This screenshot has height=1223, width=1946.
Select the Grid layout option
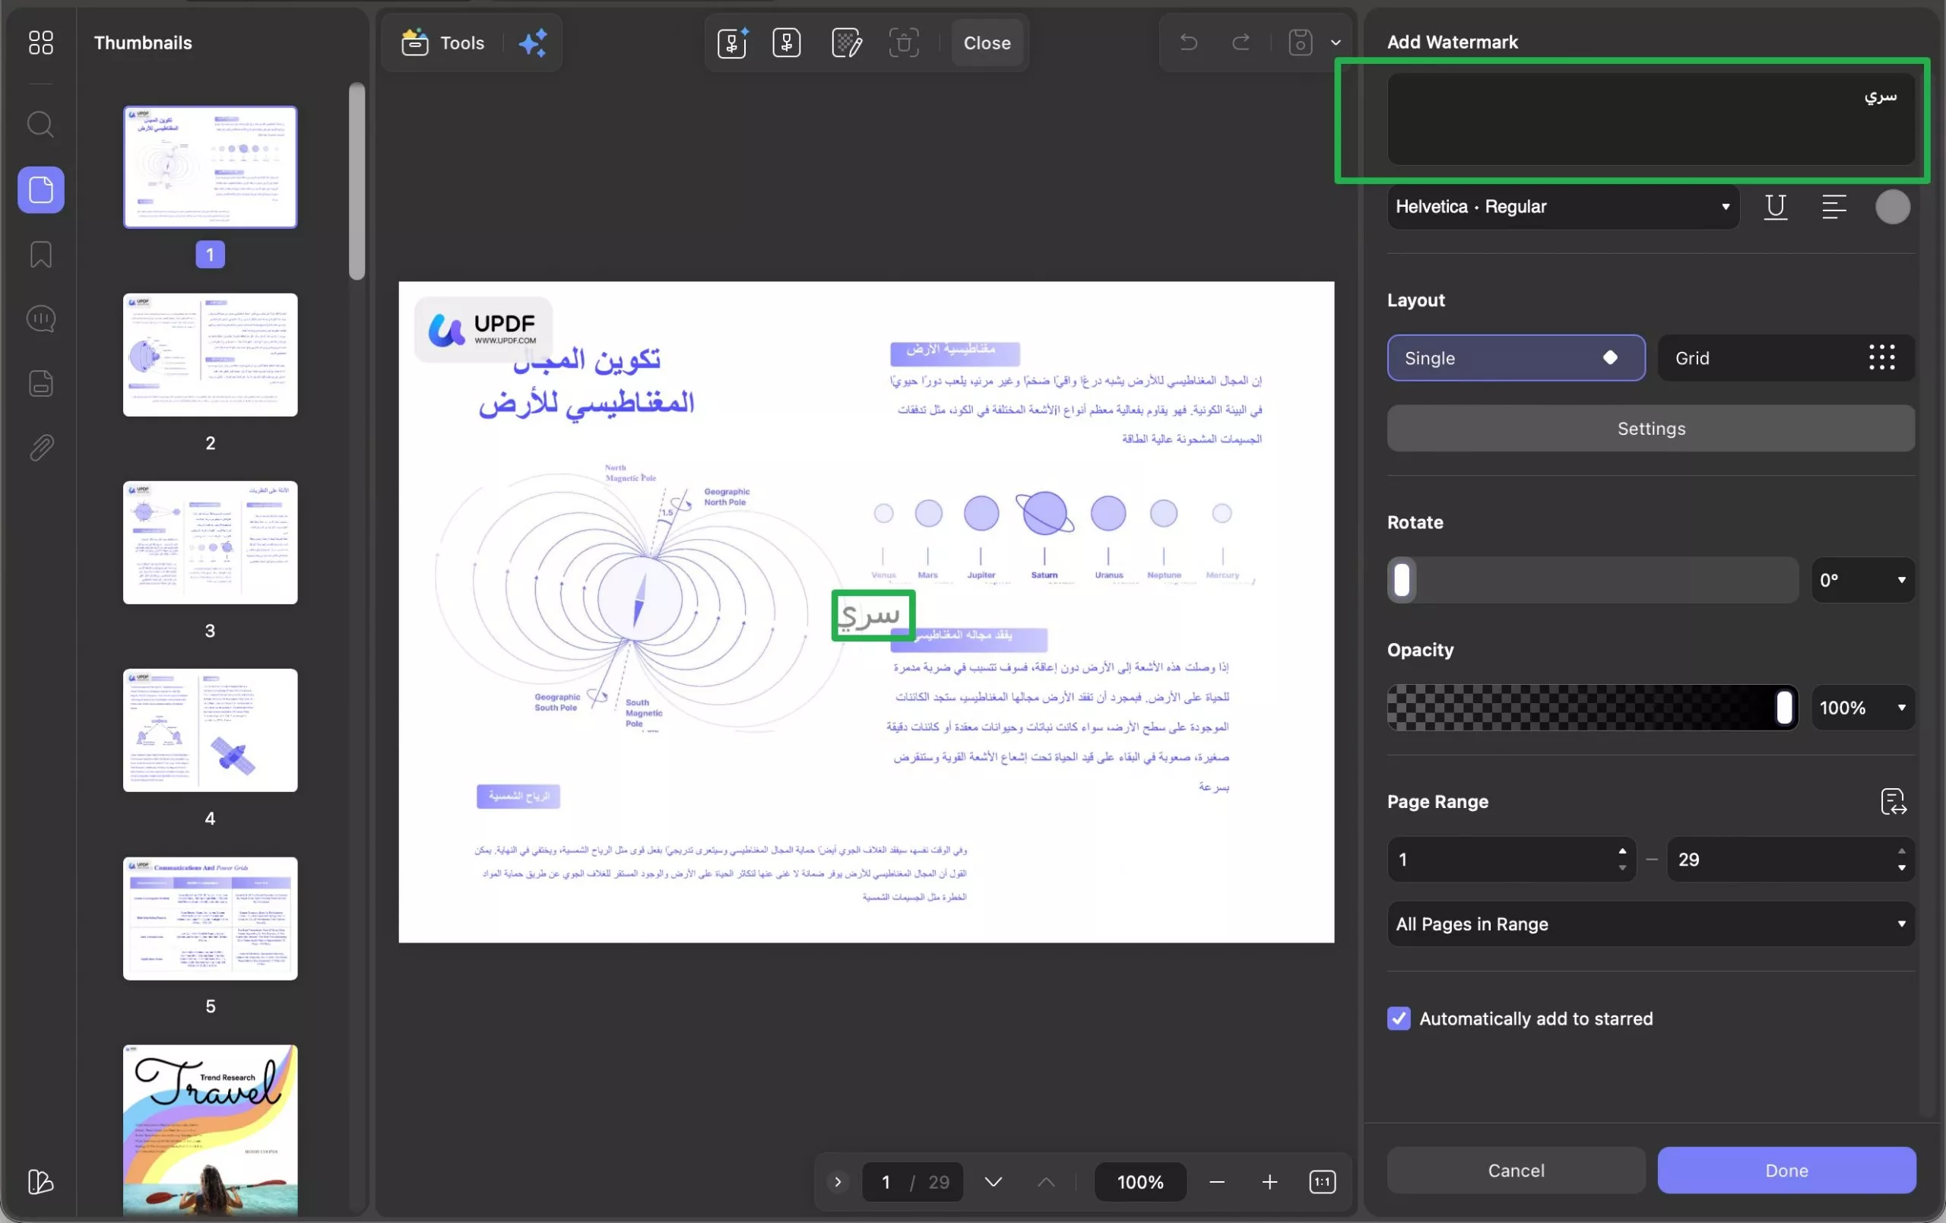(1785, 358)
